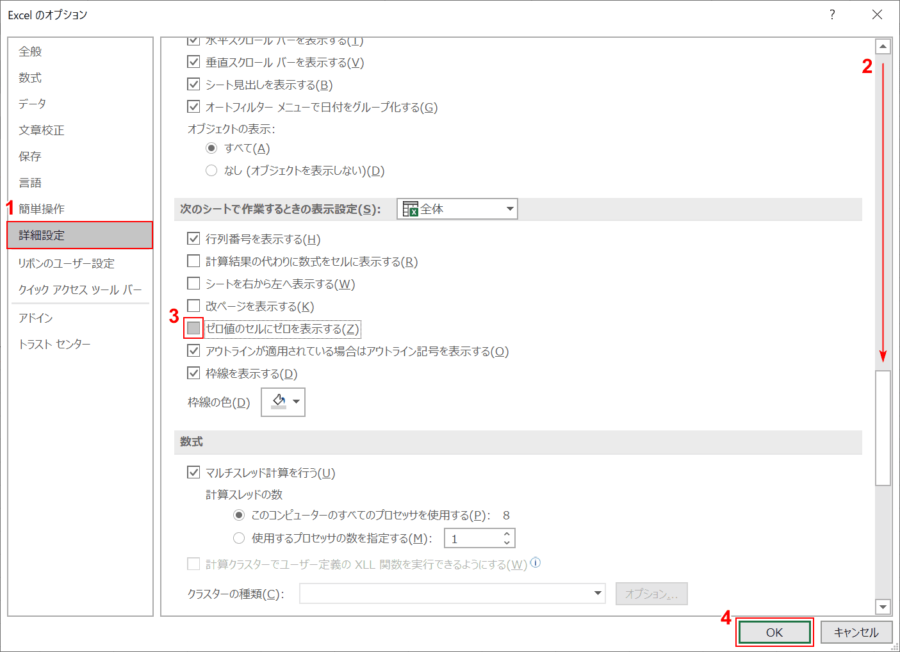Decrease processor count with down spinner arrow
The width and height of the screenshot is (900, 652).
click(x=507, y=543)
